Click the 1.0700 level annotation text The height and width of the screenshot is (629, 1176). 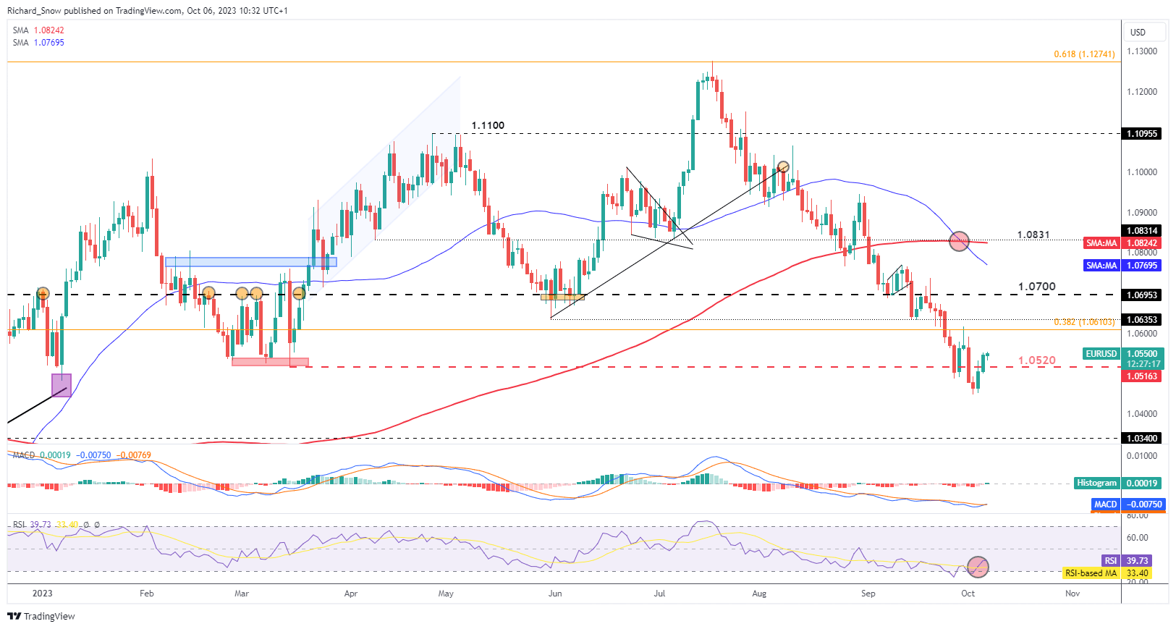1037,287
